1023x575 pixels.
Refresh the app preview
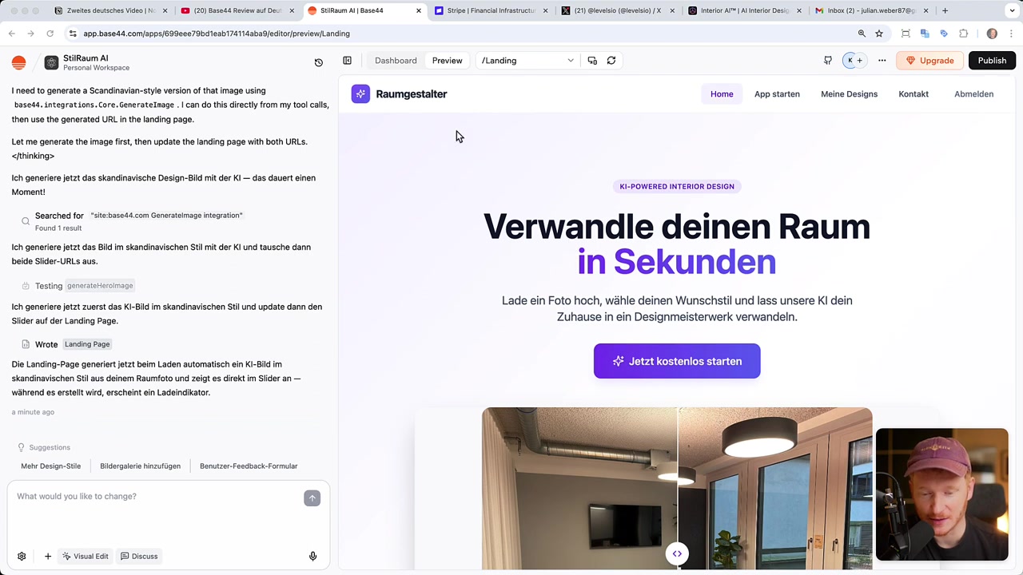(611, 61)
